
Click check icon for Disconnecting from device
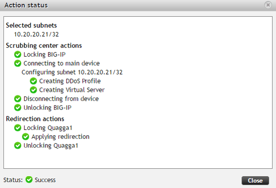[18, 99]
